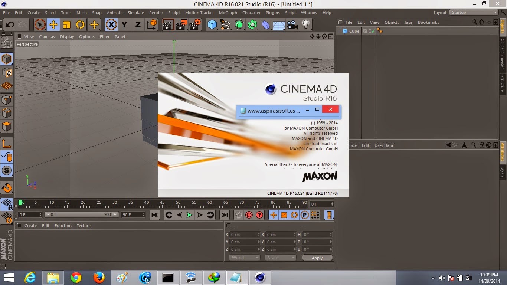This screenshot has width=507, height=285.
Task: Open the MoGraph menu
Action: pos(228,12)
